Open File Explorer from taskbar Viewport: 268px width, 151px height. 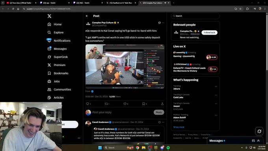[x=143, y=147]
